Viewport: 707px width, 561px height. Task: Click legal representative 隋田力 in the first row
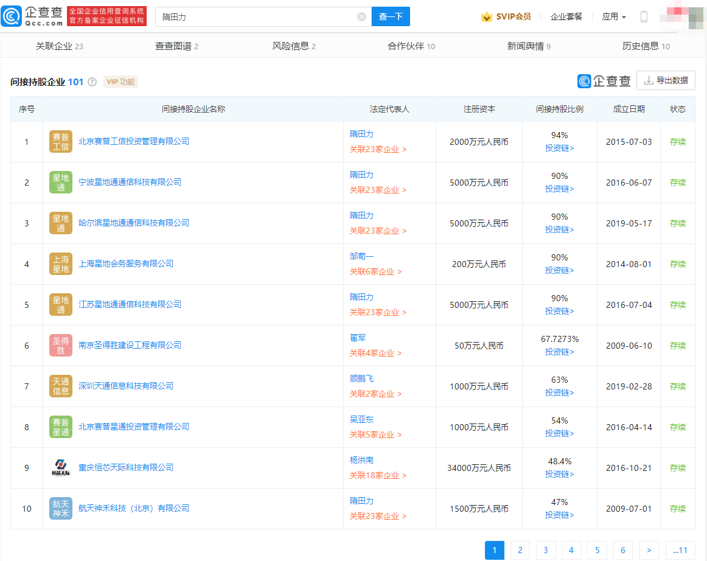(361, 134)
